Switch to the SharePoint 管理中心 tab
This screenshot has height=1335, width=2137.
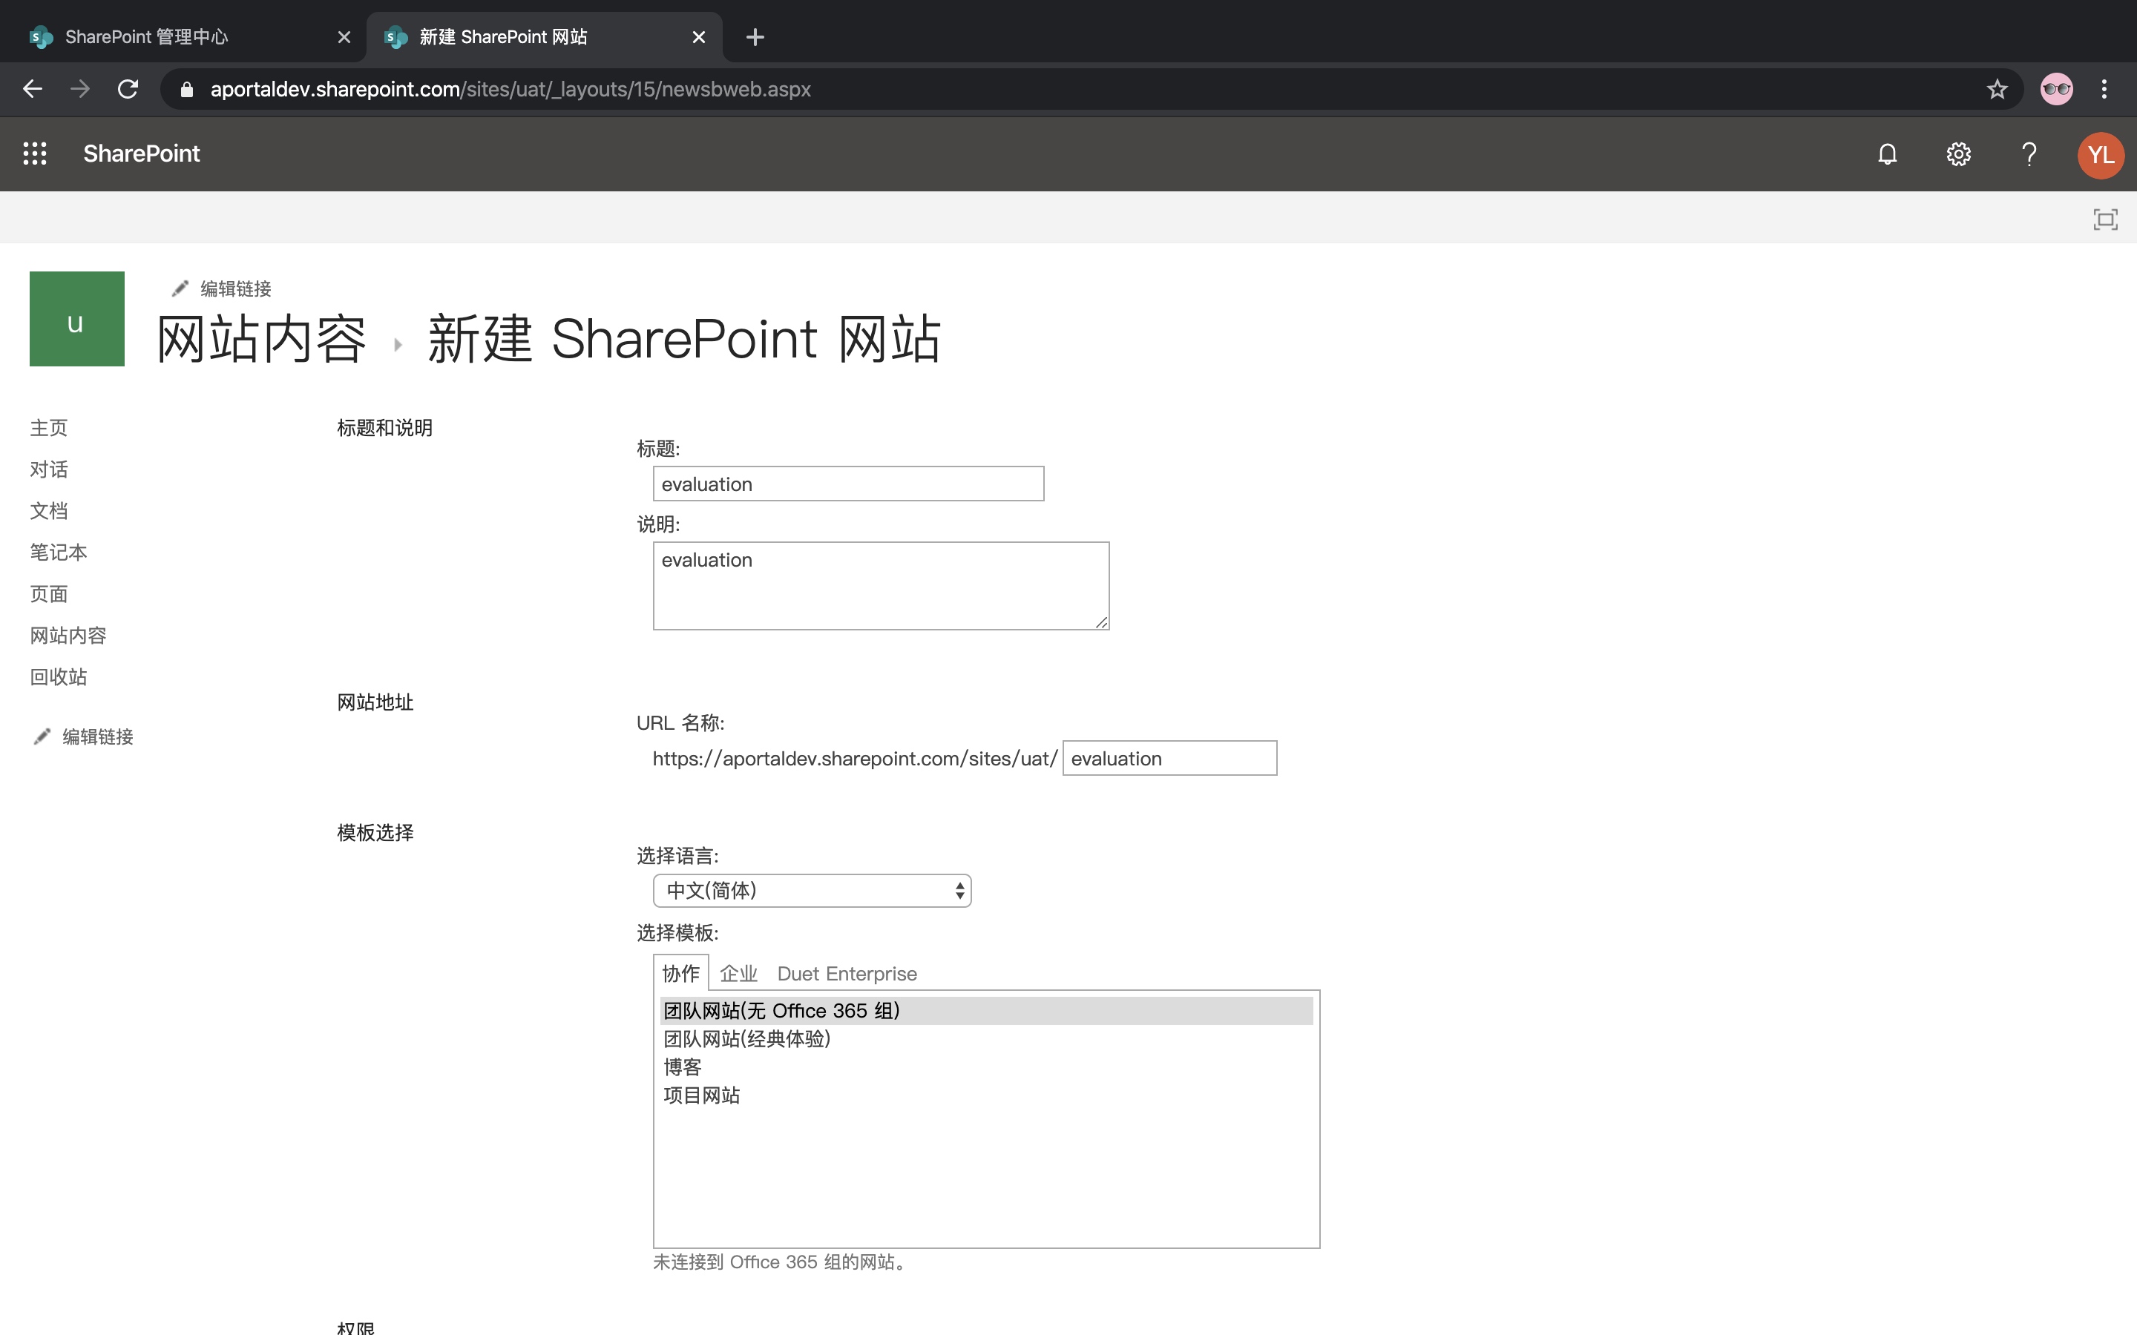pyautogui.click(x=183, y=37)
